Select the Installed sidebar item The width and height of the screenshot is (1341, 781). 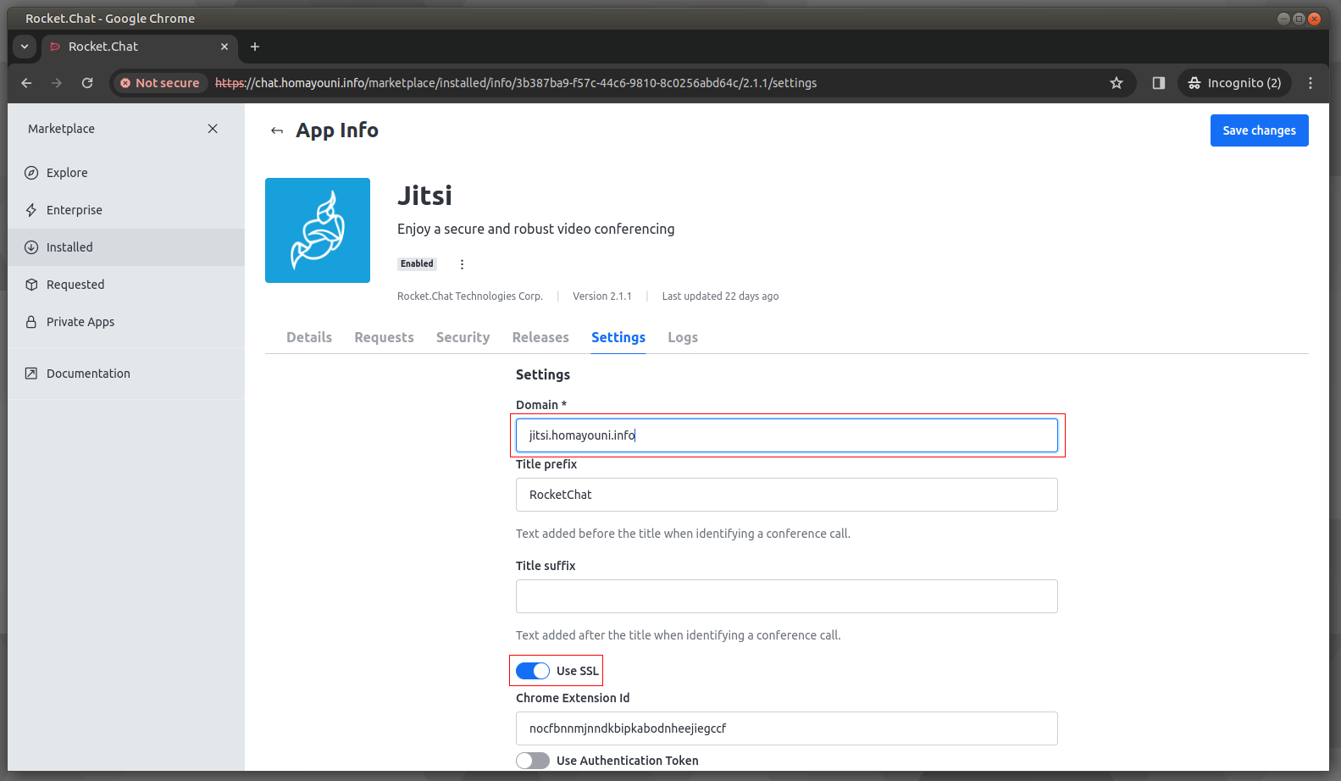126,247
